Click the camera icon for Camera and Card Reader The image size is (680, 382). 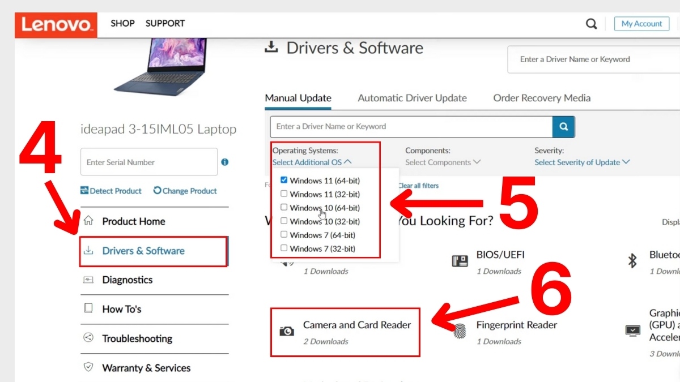click(x=287, y=331)
